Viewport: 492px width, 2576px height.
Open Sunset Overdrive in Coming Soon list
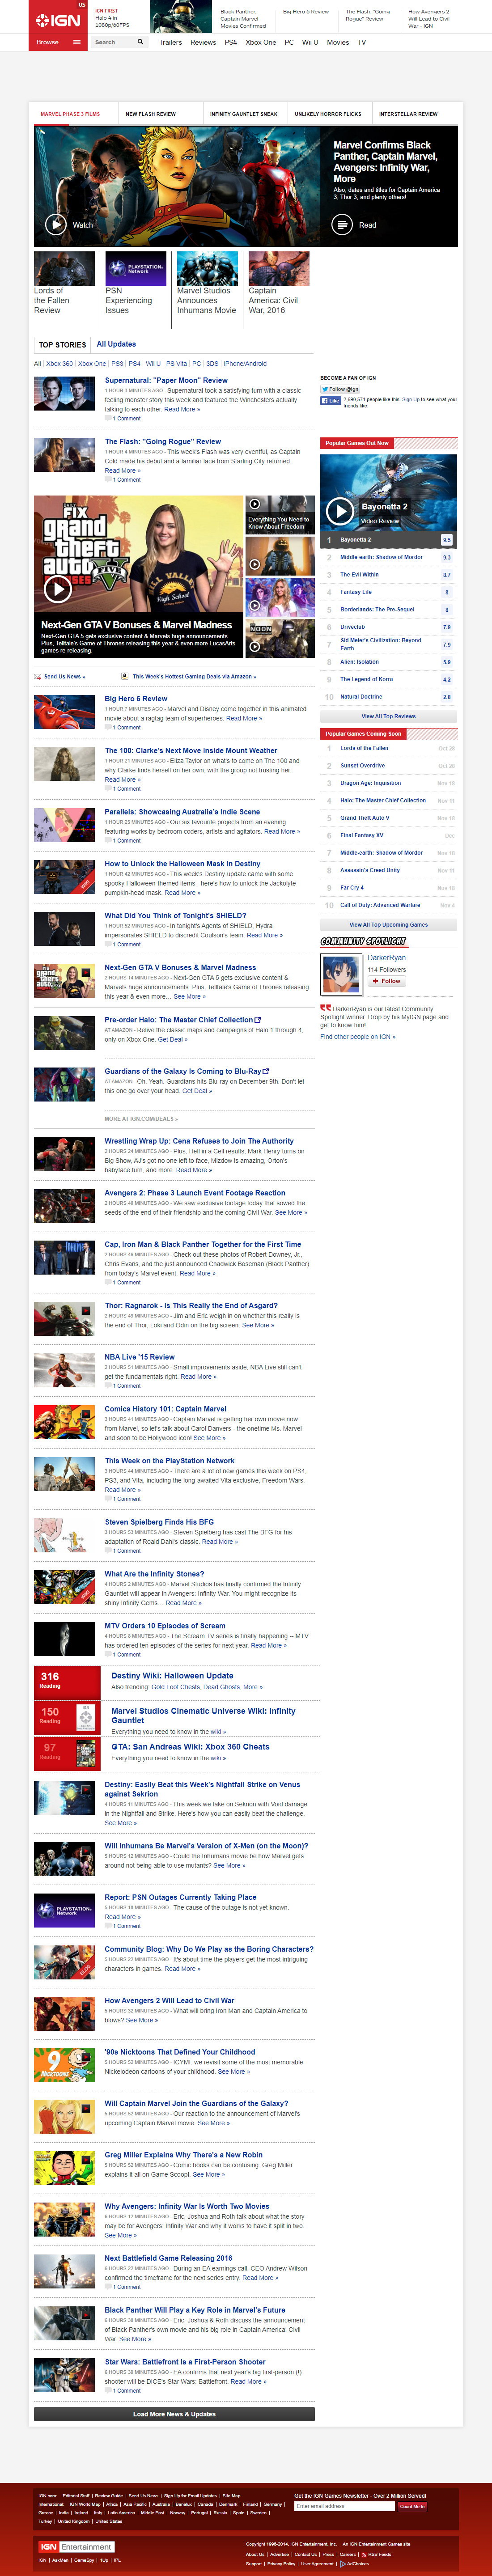tap(362, 765)
